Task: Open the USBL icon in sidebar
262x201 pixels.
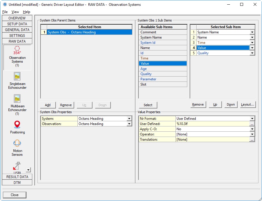Action: pos(17,166)
